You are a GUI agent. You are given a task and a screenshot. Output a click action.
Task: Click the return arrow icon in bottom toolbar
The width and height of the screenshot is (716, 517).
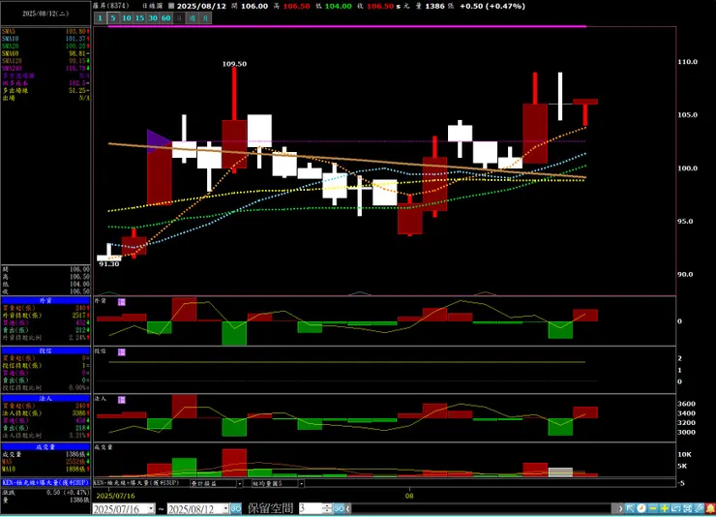click(675, 508)
